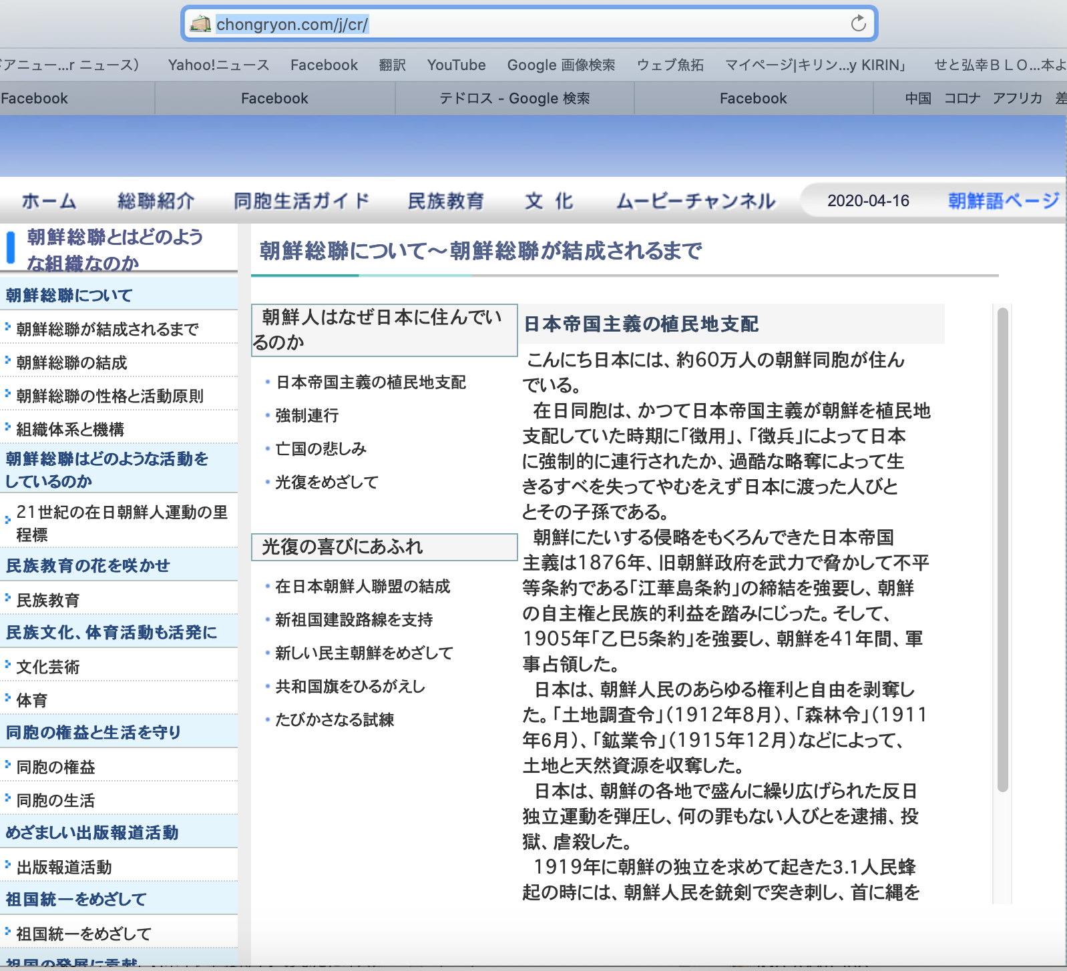The width and height of the screenshot is (1067, 971).
Task: Click sidebar heading 民族文化、体育活動も活発に
Action: coord(112,632)
